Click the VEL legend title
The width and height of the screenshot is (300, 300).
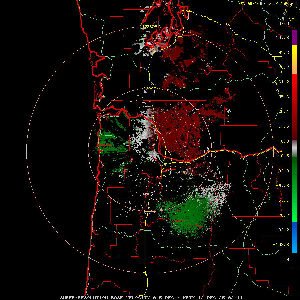tap(293, 20)
